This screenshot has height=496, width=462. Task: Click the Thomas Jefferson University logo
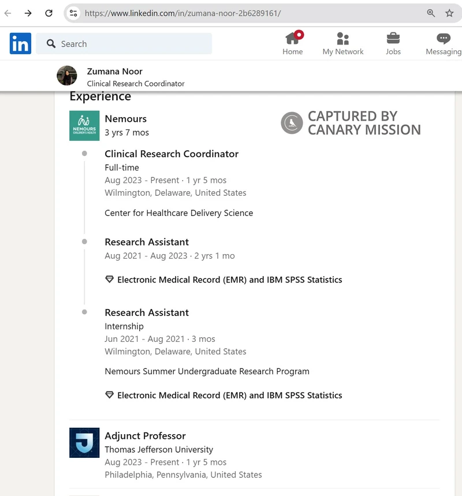84,442
